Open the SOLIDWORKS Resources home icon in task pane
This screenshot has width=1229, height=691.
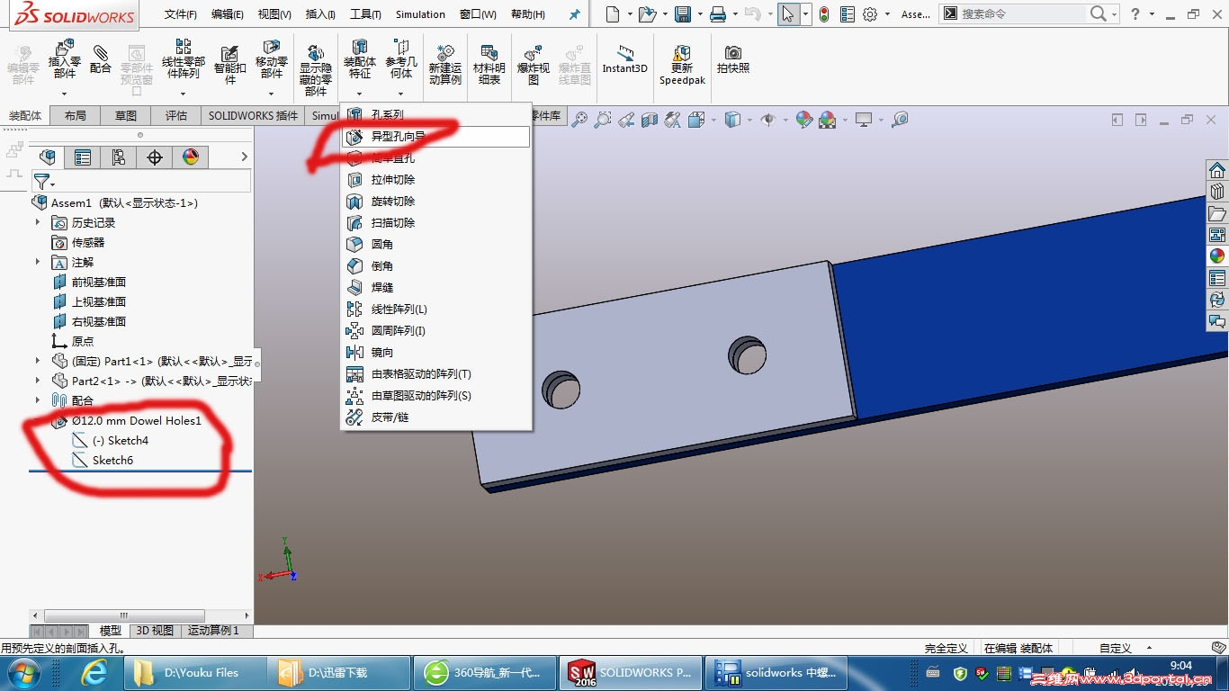(1217, 171)
